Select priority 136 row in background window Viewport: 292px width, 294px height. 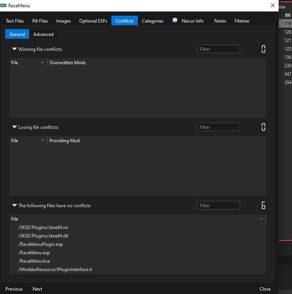point(285,57)
